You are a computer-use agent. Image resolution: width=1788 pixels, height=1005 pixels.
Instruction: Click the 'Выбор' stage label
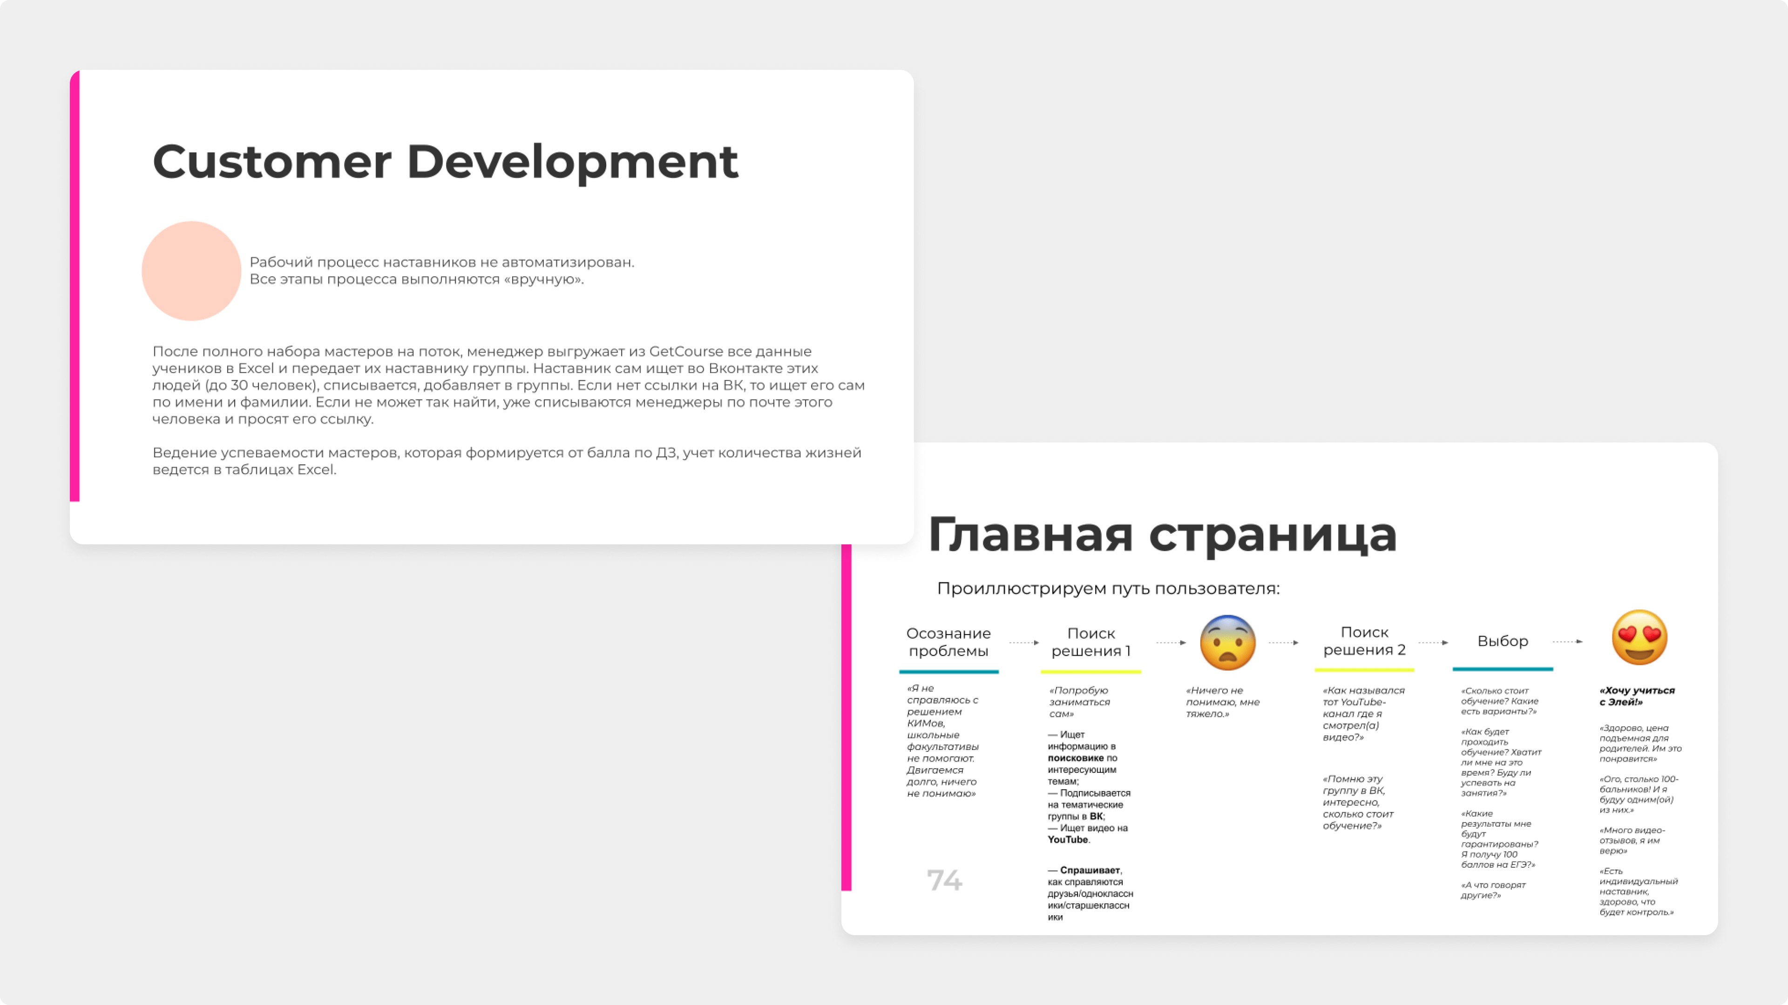pos(1502,642)
